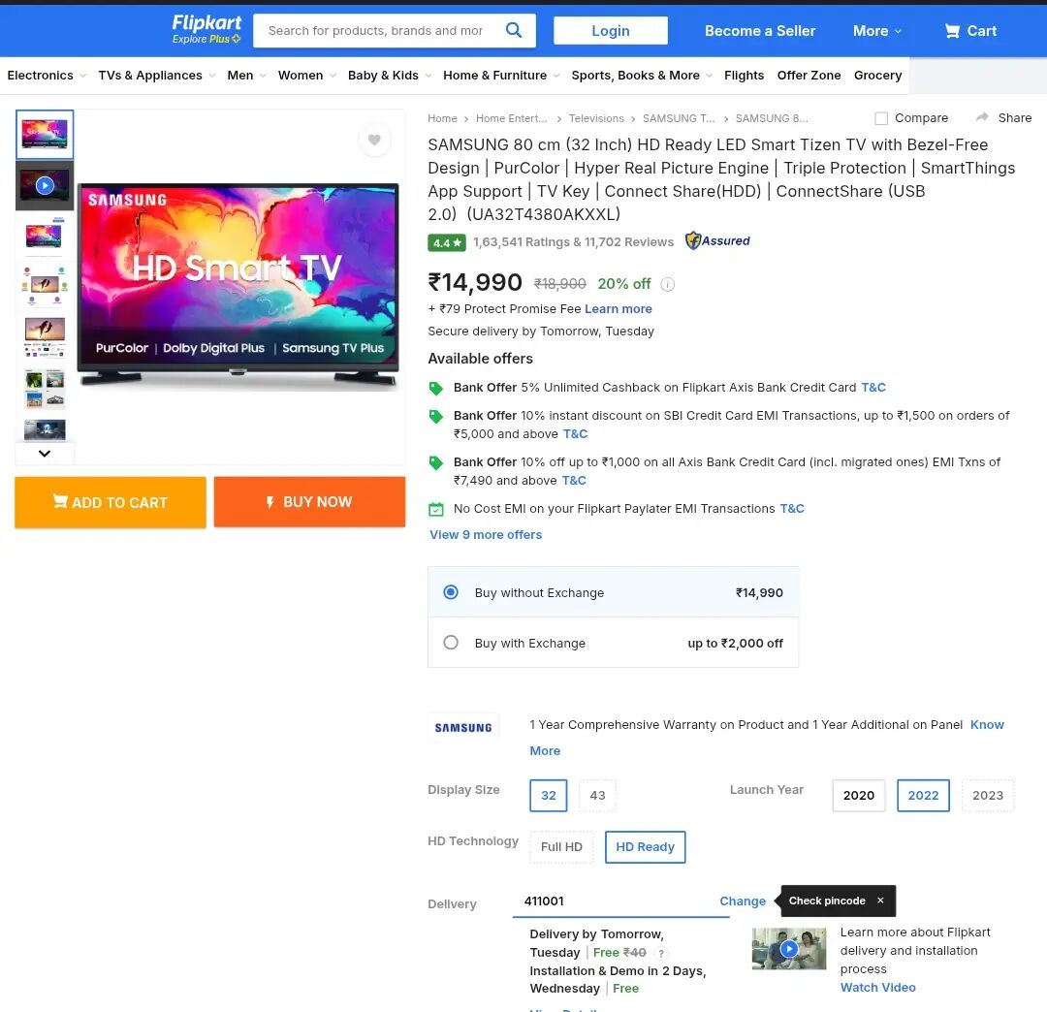Close the Check pincode tooltip
The image size is (1047, 1012).
[x=880, y=901]
